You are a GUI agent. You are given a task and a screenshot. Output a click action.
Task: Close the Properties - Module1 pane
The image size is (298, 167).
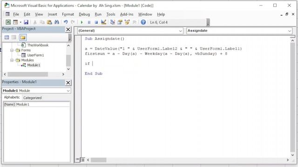pos(68,83)
